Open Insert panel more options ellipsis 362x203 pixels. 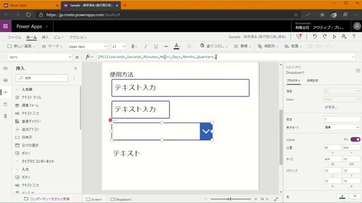point(74,78)
